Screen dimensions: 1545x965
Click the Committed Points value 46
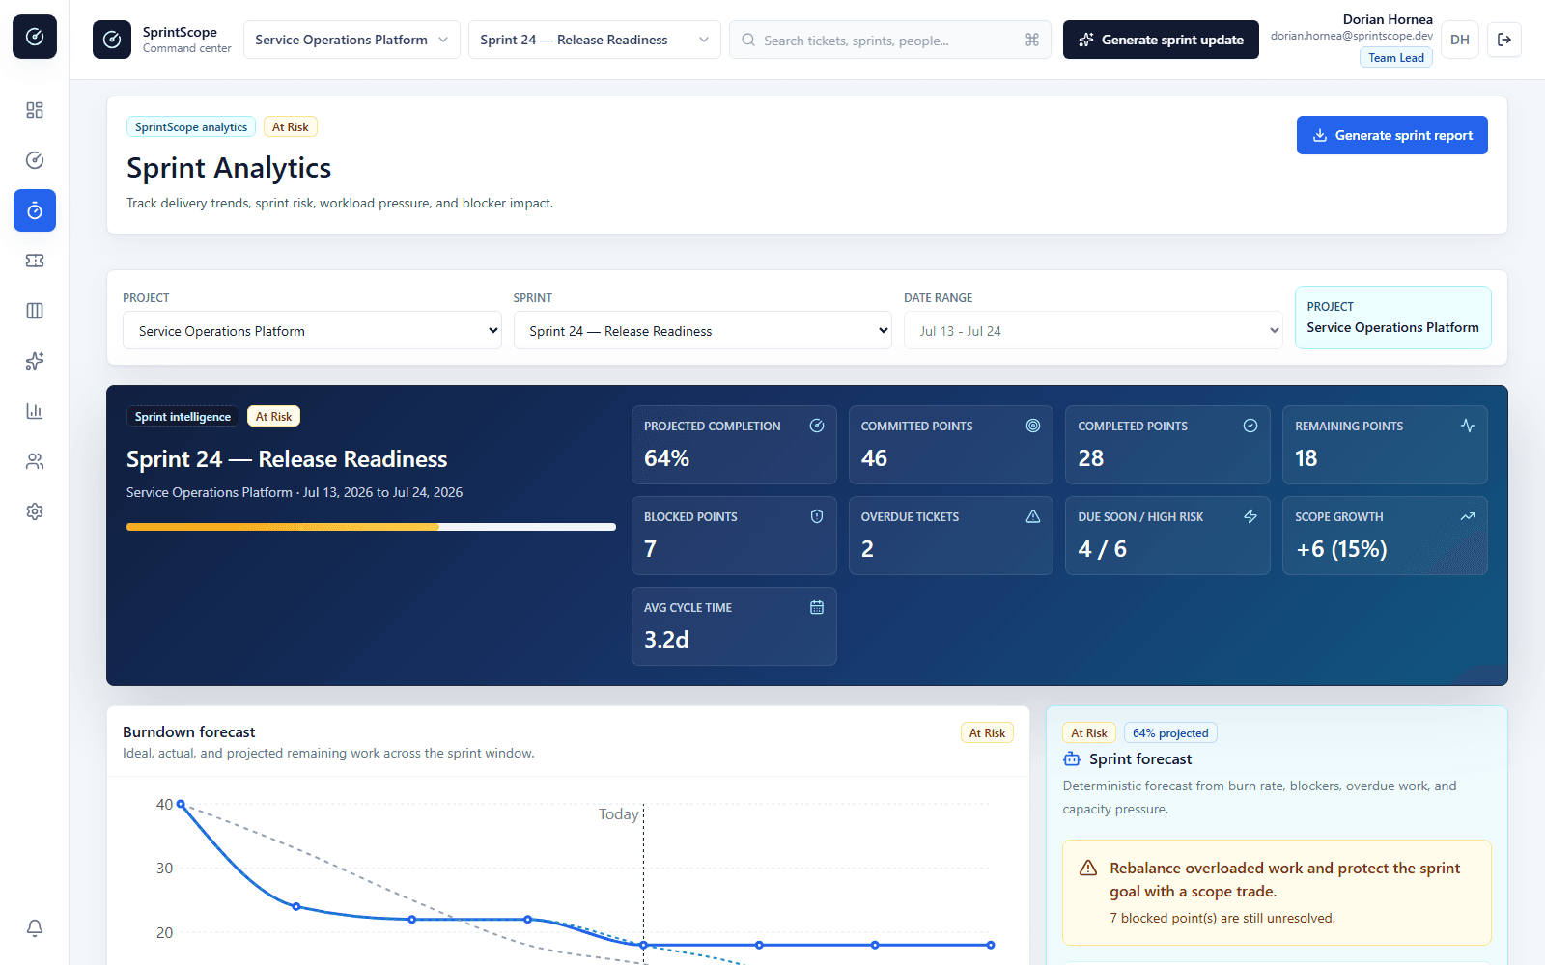pos(874,458)
